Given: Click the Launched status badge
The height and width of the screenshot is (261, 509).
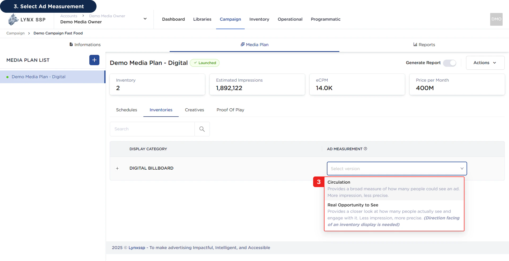Looking at the screenshot, I should point(205,63).
